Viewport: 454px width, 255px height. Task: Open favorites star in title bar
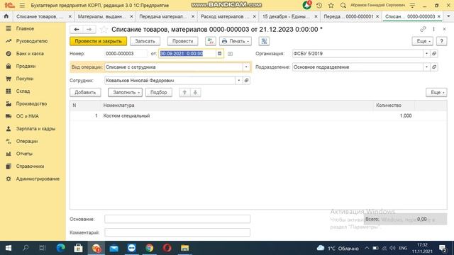331,5
